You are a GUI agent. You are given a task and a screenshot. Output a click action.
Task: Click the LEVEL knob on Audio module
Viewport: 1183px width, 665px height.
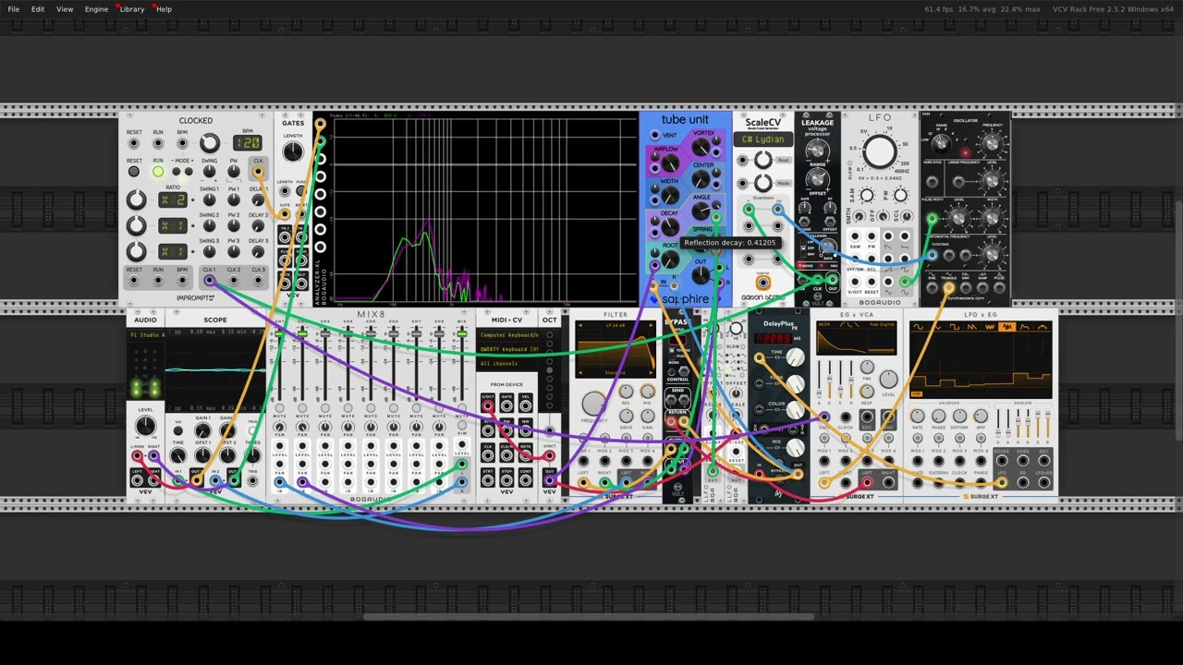click(145, 426)
